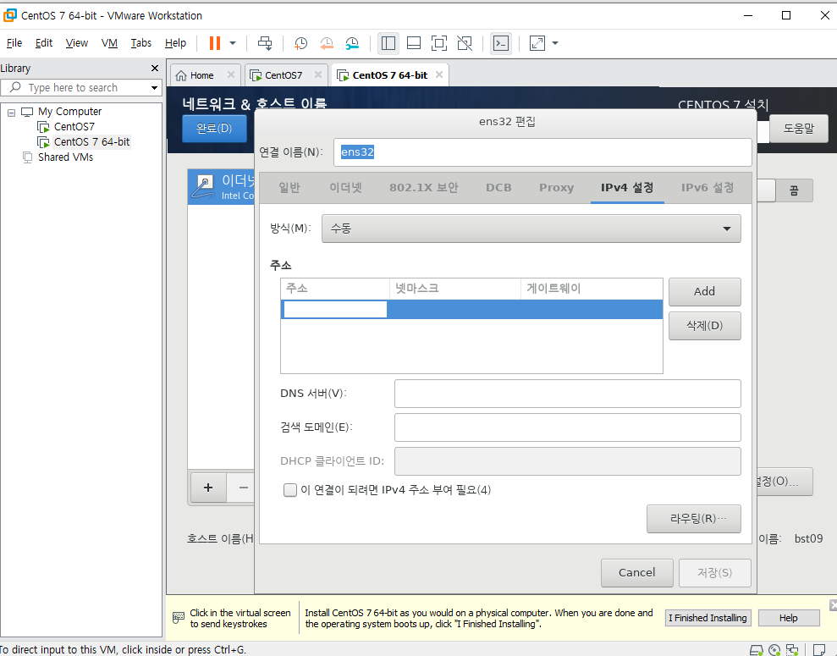
Task: Click the minus remove device button
Action: tap(244, 488)
